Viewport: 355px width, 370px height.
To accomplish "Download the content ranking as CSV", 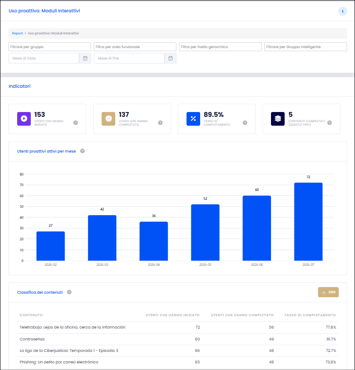I will (328, 292).
